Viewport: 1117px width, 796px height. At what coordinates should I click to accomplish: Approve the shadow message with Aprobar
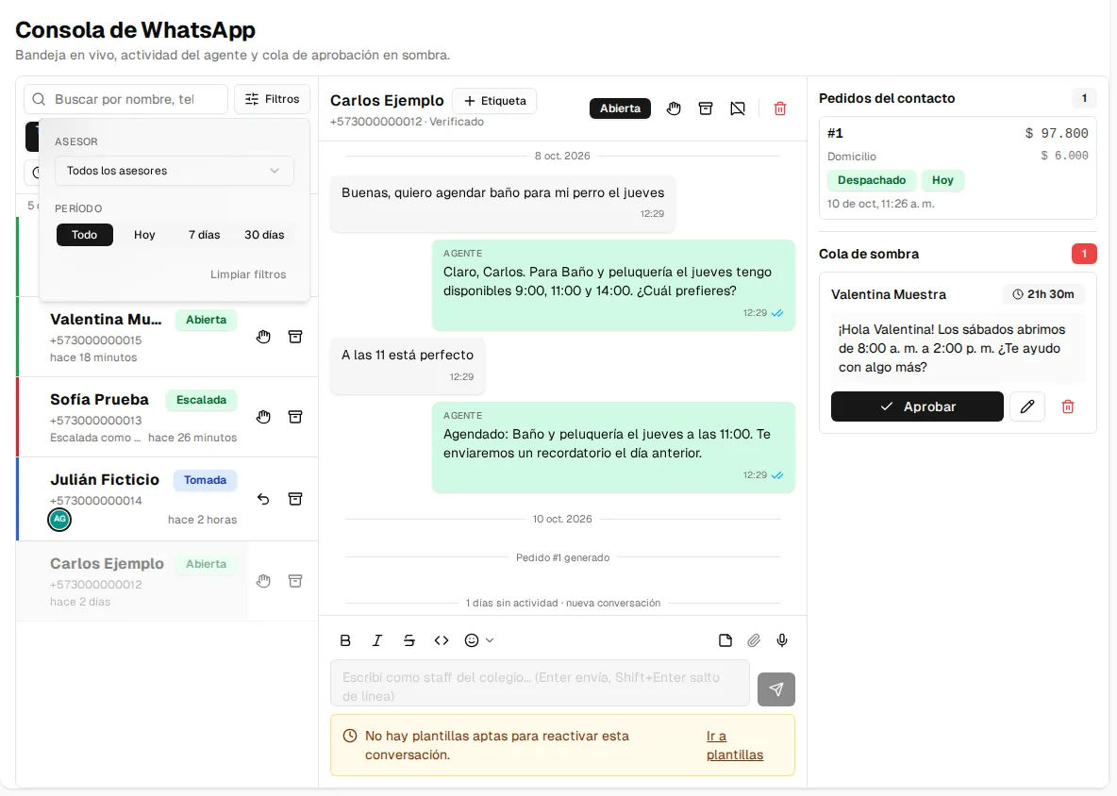point(917,406)
